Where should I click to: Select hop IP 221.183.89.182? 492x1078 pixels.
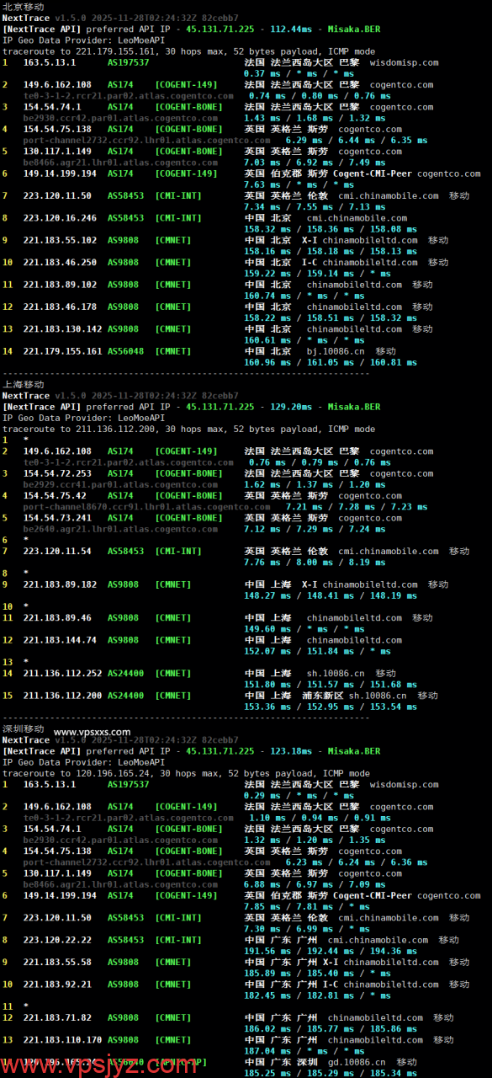point(60,584)
